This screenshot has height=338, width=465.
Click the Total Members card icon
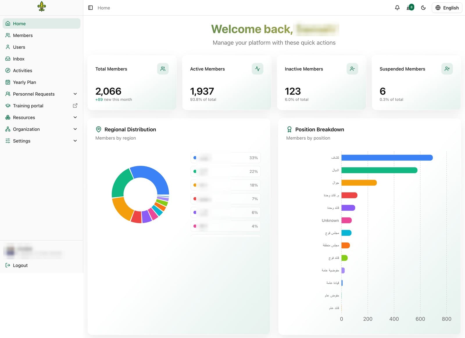pos(163,69)
